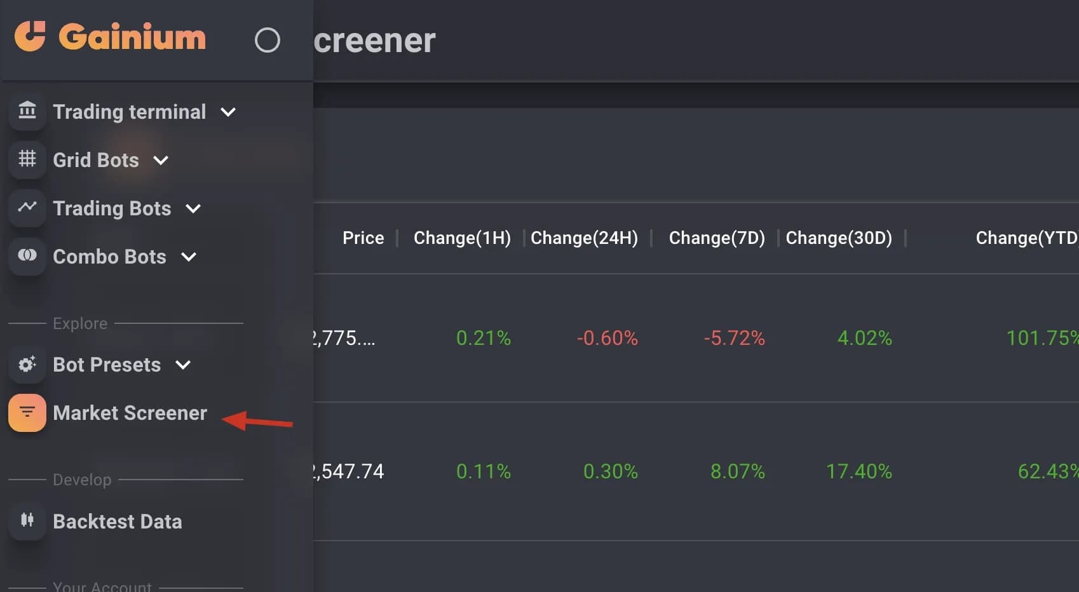Expand the Combo Bots chevron
The width and height of the screenshot is (1079, 592).
pyautogui.click(x=189, y=257)
